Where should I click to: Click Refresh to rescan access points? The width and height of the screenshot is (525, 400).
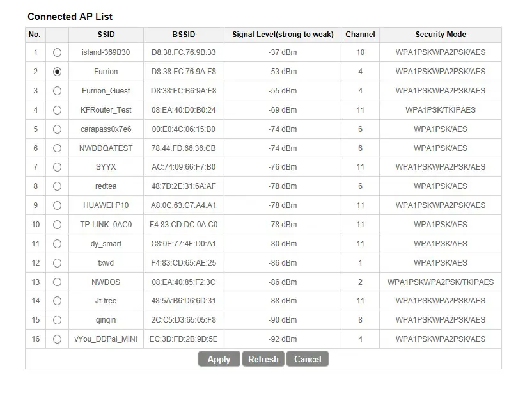[x=263, y=359]
